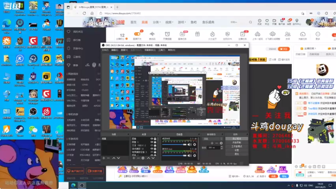Viewport: 336px width, 189px height.
Task: Open 消息 notification bell in Douyu header
Action: pos(289,22)
